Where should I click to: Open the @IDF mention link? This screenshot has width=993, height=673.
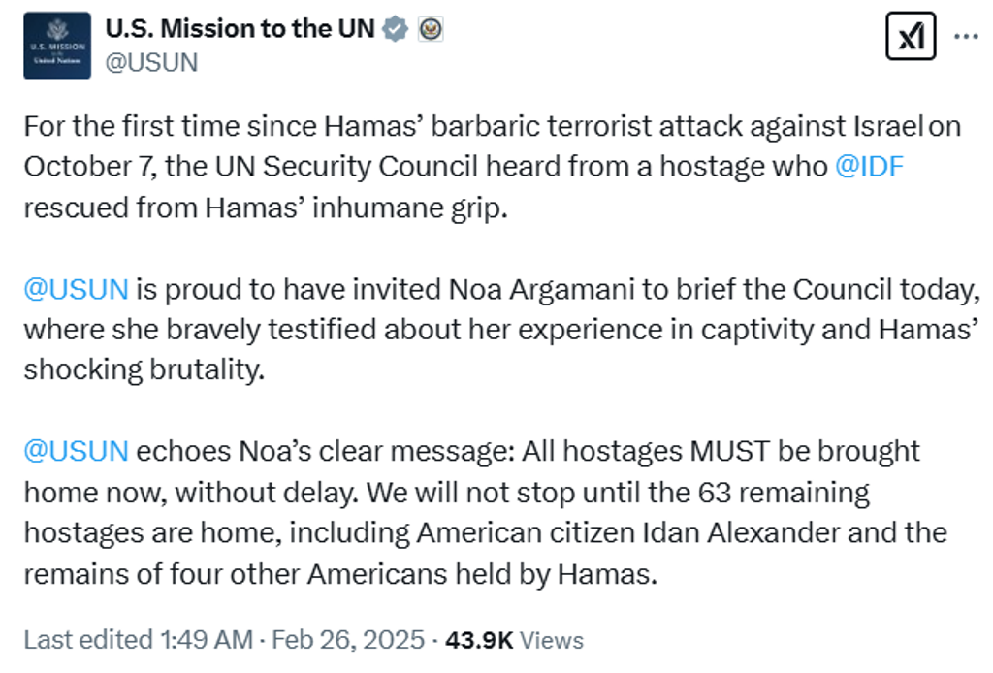click(869, 167)
